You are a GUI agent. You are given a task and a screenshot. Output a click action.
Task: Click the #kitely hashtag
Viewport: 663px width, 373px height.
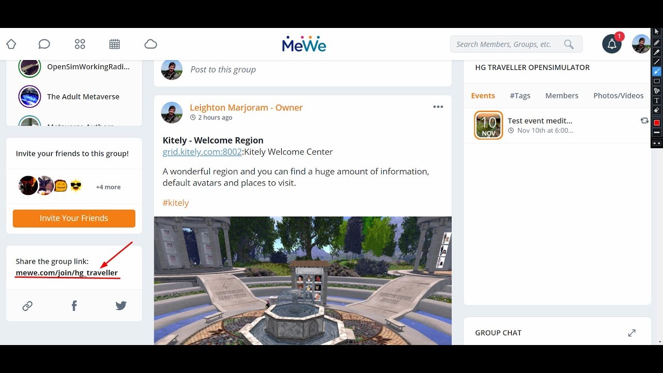[176, 203]
